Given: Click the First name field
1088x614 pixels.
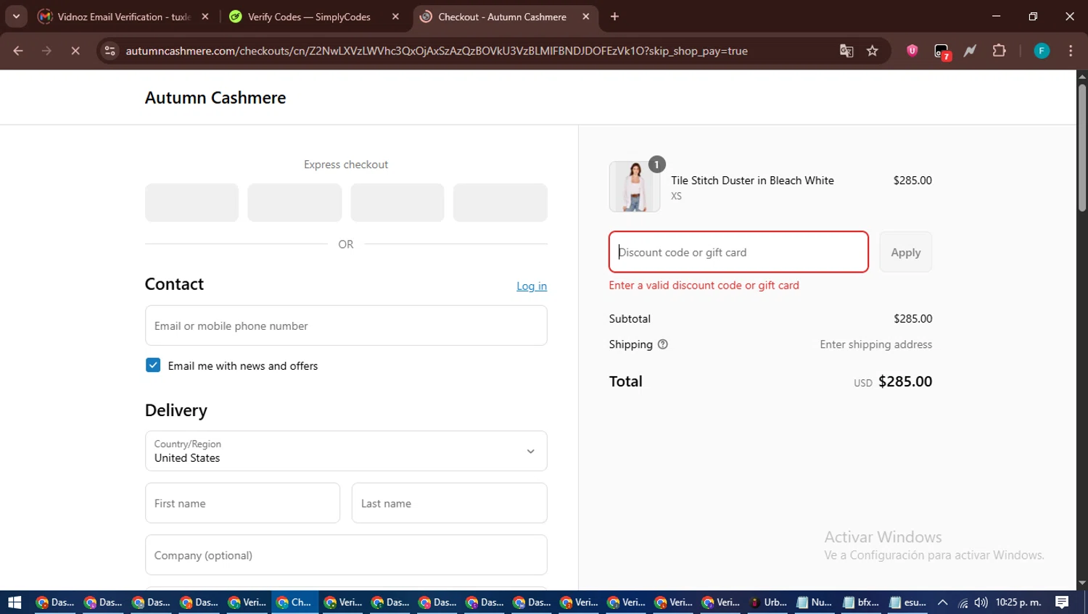Looking at the screenshot, I should [x=242, y=503].
